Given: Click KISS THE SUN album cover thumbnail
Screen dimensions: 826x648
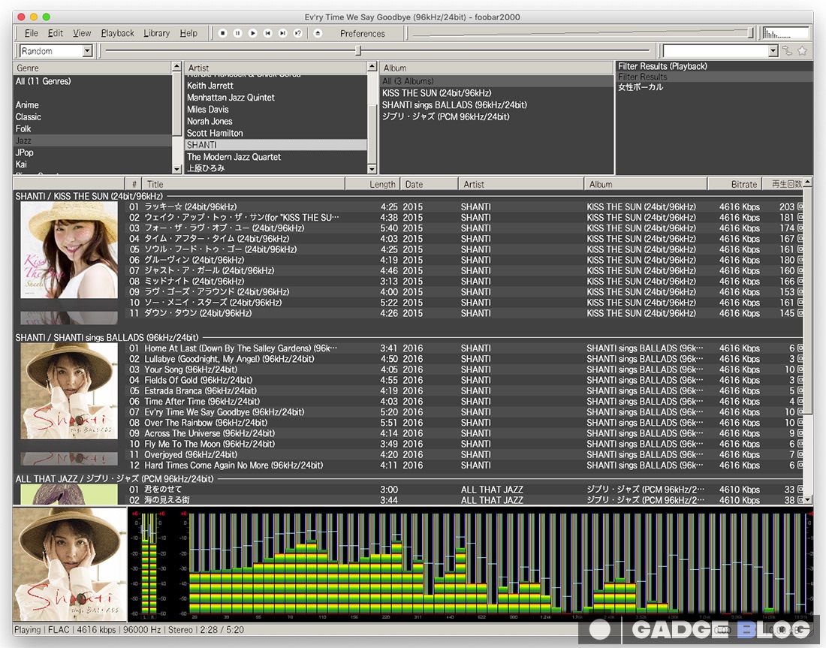Looking at the screenshot, I should pos(69,250).
